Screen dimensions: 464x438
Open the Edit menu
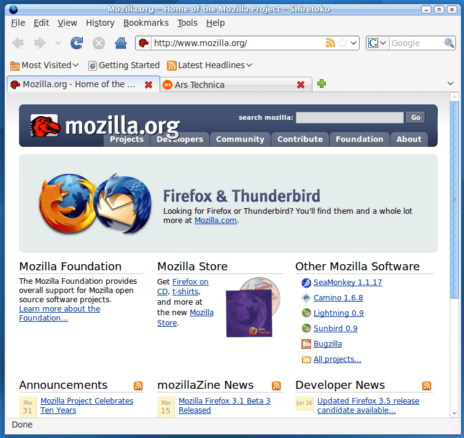pos(41,23)
